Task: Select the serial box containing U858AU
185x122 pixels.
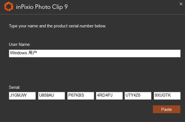Action: point(52,96)
